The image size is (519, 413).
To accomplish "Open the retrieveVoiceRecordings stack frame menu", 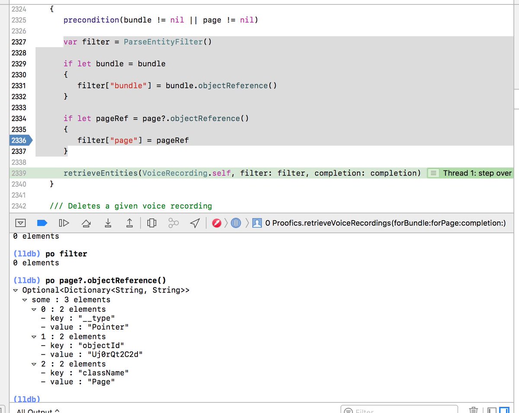I will click(x=385, y=223).
